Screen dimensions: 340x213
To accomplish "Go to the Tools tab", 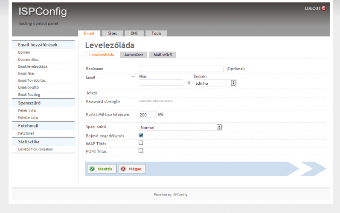I will pos(156,33).
